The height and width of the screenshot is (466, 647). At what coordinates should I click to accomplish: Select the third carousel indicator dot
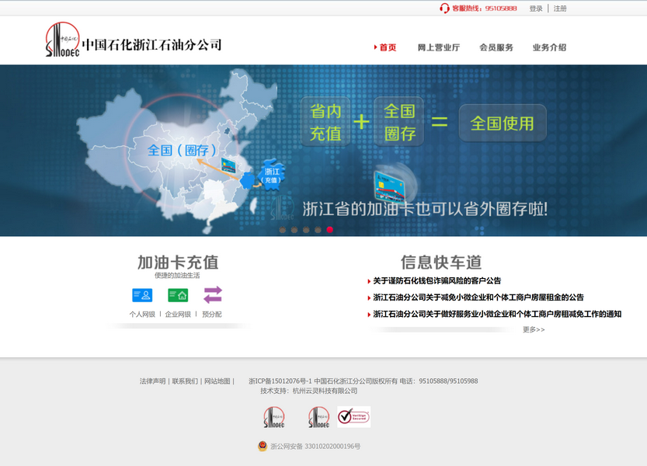[x=306, y=230]
